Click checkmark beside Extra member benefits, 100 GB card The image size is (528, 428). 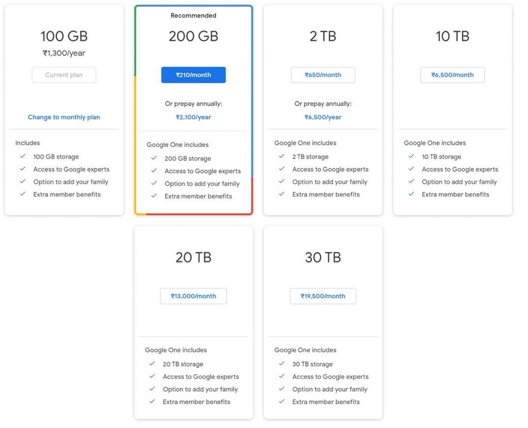coord(23,194)
